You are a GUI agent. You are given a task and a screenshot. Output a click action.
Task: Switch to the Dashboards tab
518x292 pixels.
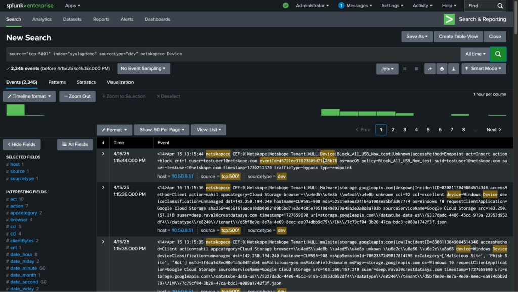157,19
